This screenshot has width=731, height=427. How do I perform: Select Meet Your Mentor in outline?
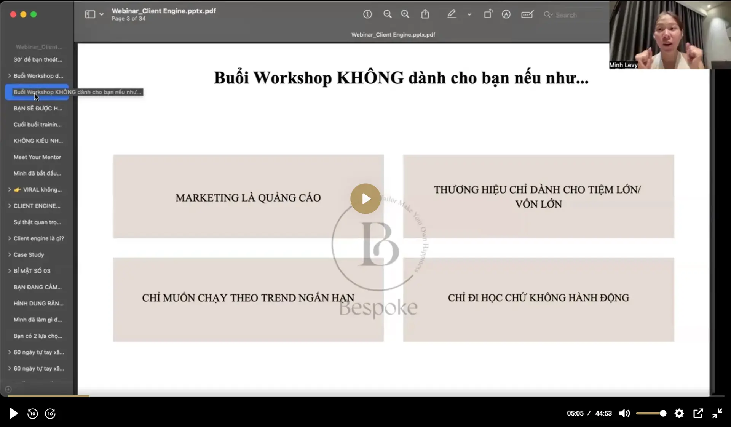[x=37, y=157]
